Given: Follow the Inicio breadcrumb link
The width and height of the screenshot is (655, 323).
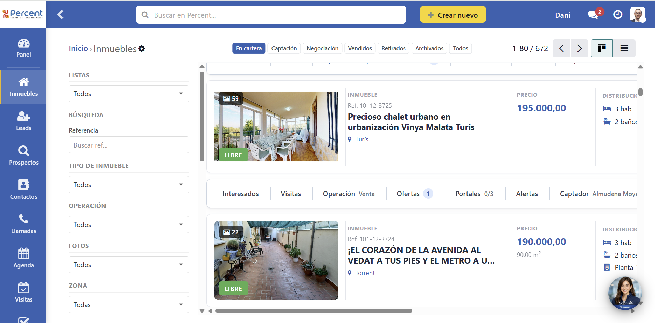Looking at the screenshot, I should tap(79, 48).
